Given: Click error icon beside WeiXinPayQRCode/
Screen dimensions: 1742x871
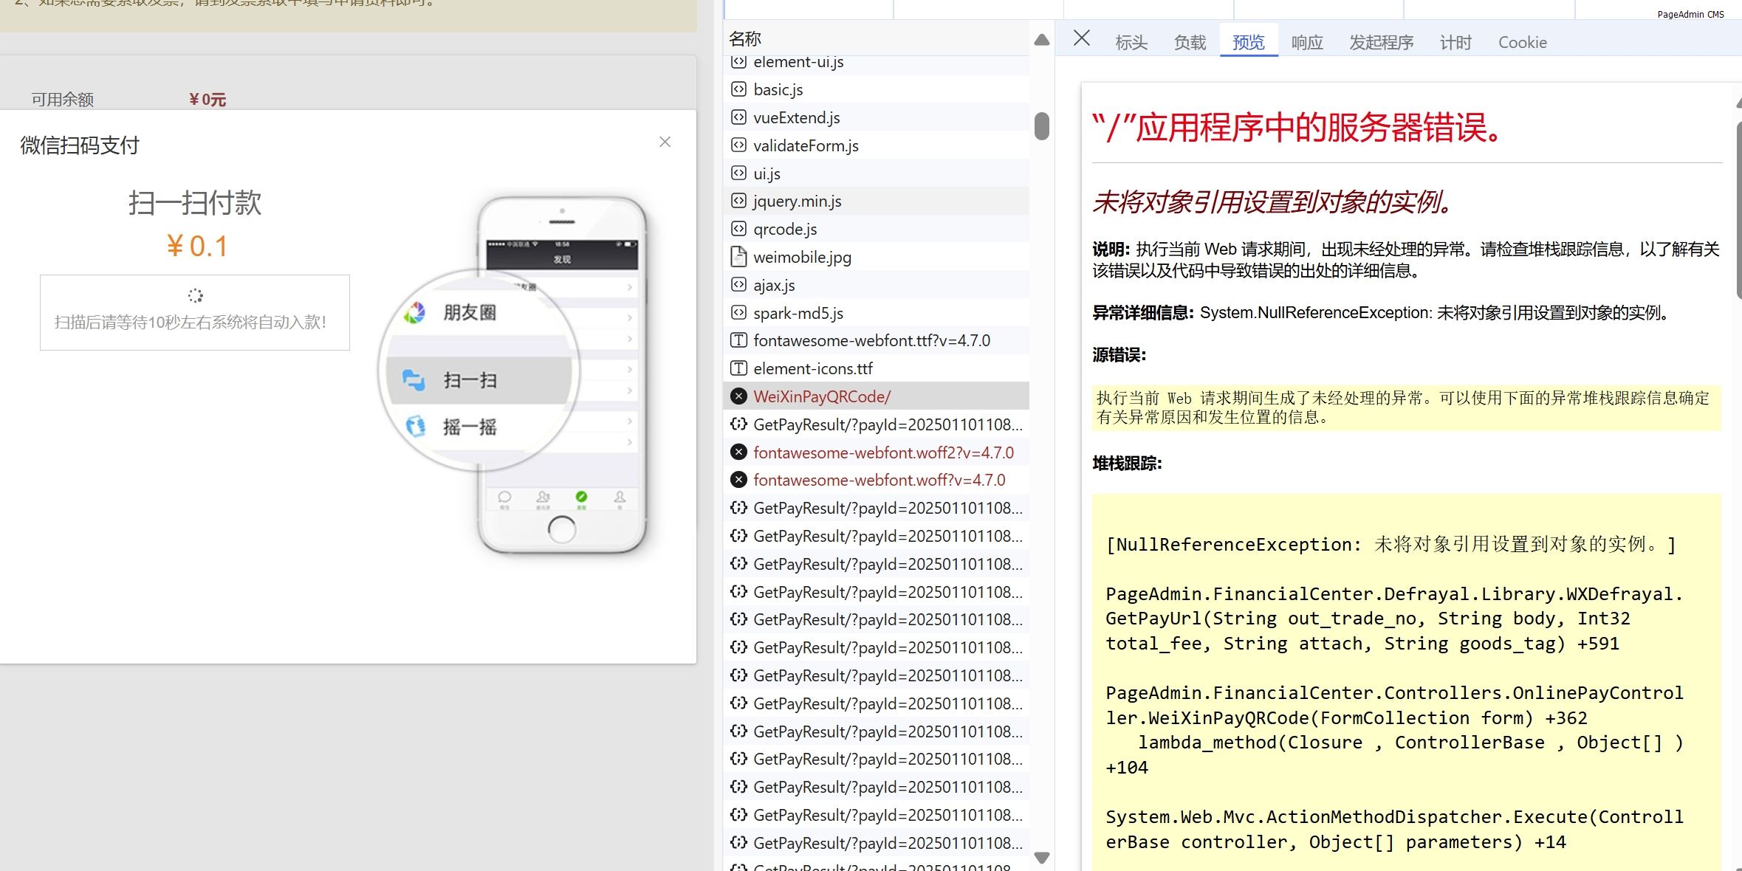Looking at the screenshot, I should (738, 396).
